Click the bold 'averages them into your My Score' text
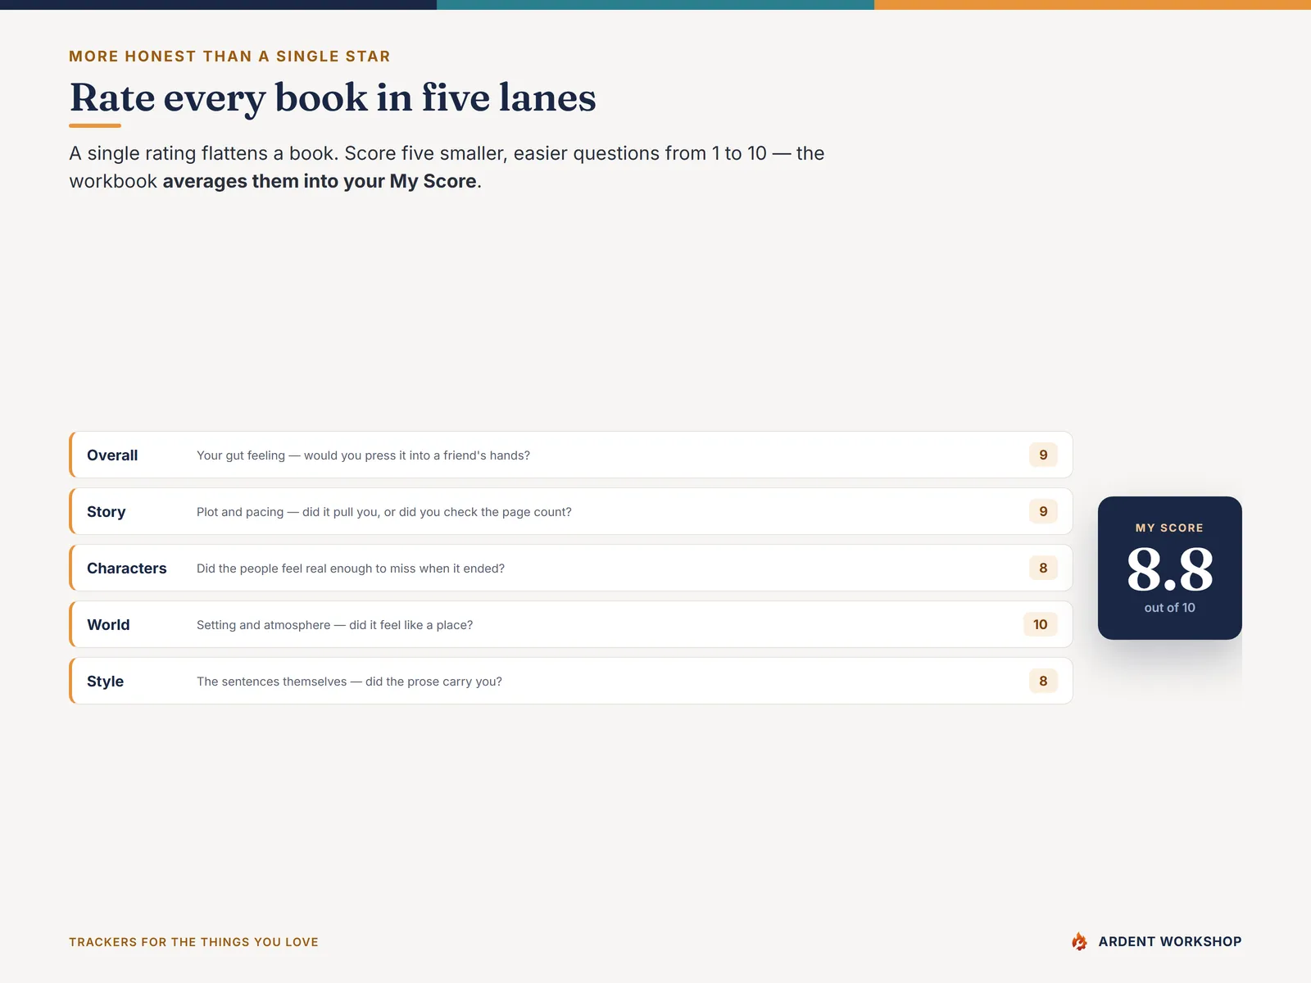1311x983 pixels. [320, 181]
